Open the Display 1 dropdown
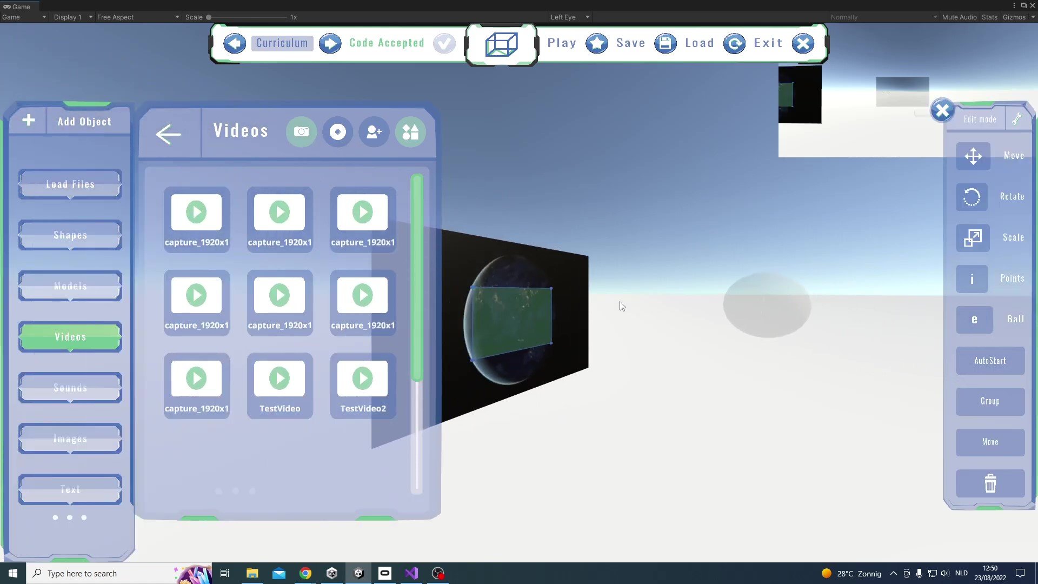This screenshot has width=1038, height=584. 73,17
